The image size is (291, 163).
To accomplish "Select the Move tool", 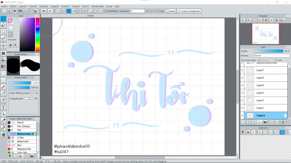I will tap(3, 46).
